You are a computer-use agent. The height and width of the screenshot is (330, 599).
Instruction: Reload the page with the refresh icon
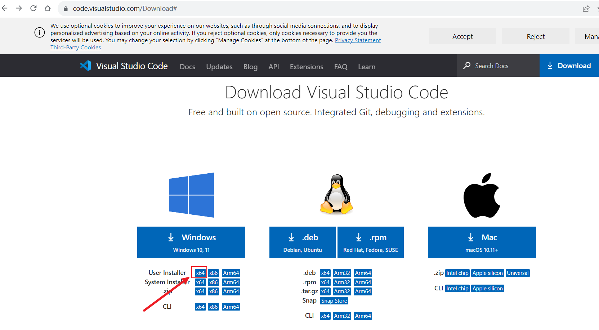(x=33, y=8)
